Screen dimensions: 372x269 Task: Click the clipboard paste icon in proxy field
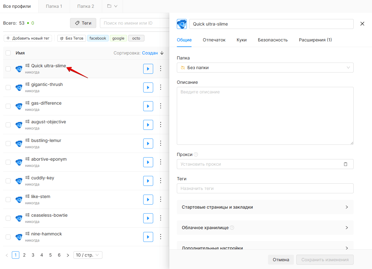click(346, 164)
